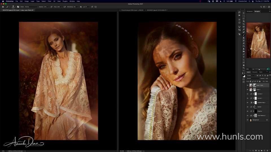The width and height of the screenshot is (271, 152).
Task: Select the active Brush tool
Action: coord(244,35)
